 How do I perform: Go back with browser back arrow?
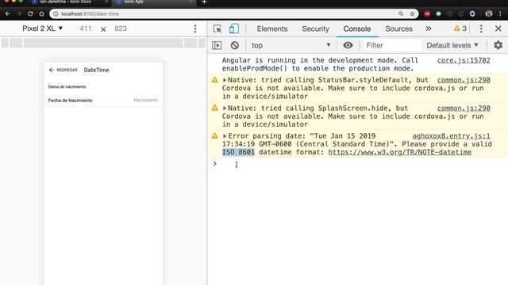[8, 14]
